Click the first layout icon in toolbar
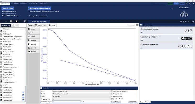 point(181,22)
